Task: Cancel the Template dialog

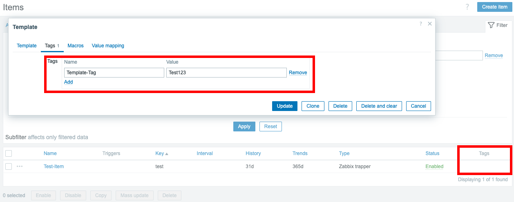Action: tap(418, 106)
